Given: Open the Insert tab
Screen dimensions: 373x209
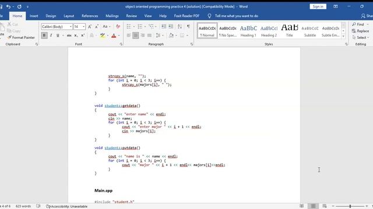Looking at the screenshot, I should tap(34, 16).
